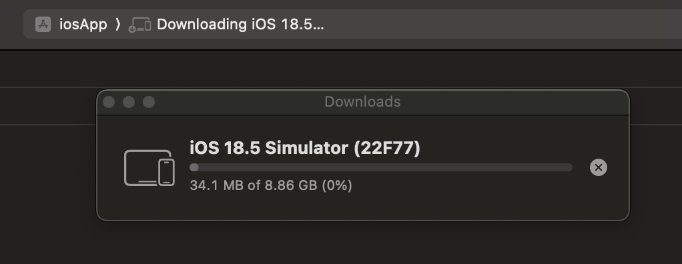Image resolution: width=682 pixels, height=264 pixels.
Task: Click the iosApp scheme app icon
Action: click(43, 24)
